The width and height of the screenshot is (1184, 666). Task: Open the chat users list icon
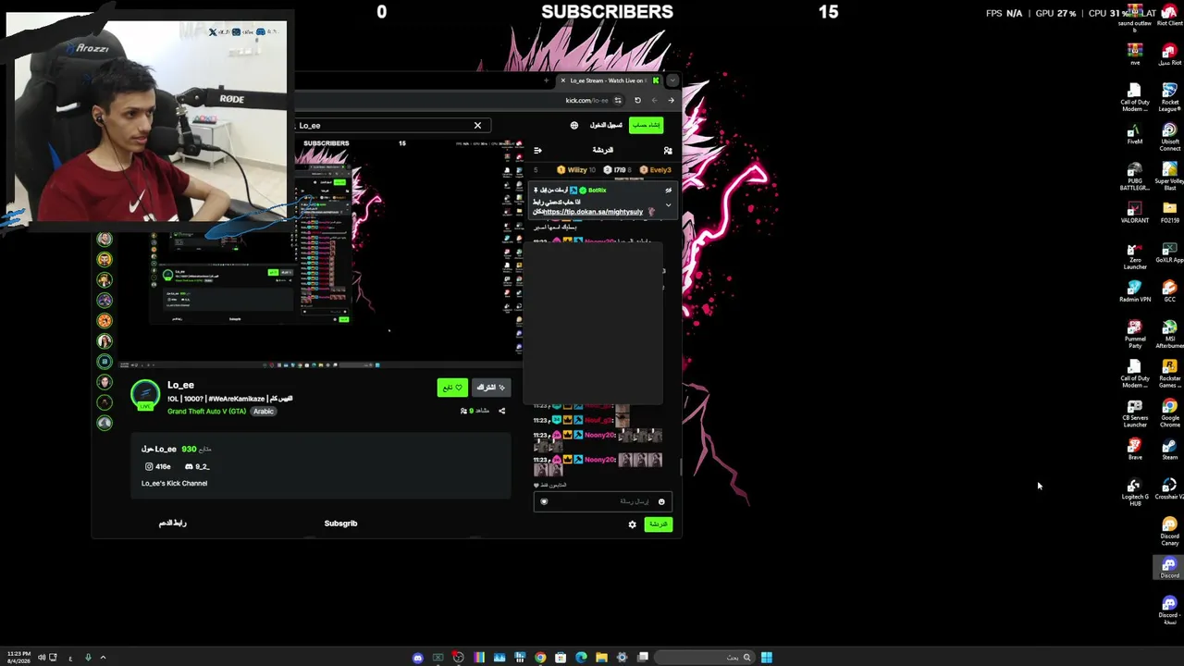668,150
